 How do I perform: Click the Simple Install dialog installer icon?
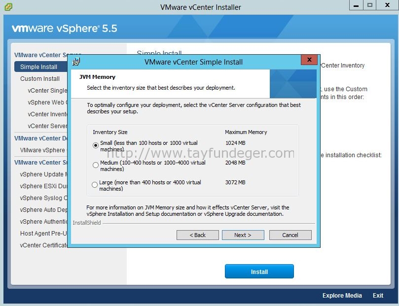point(76,62)
